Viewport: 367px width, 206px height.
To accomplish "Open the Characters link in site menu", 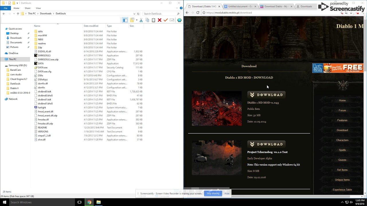I will (342, 140).
